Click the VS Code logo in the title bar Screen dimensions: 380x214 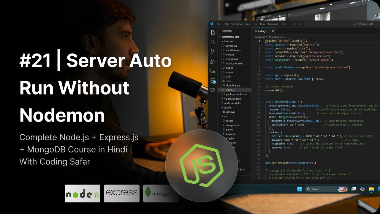[x=212, y=24]
